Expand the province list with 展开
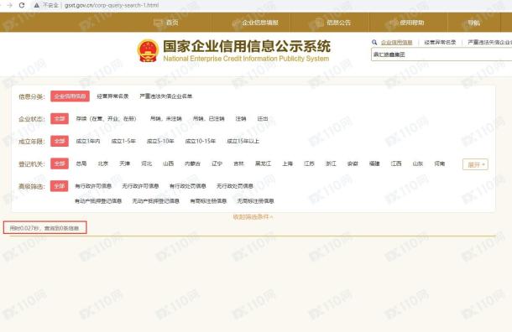512x332 pixels. 475,164
